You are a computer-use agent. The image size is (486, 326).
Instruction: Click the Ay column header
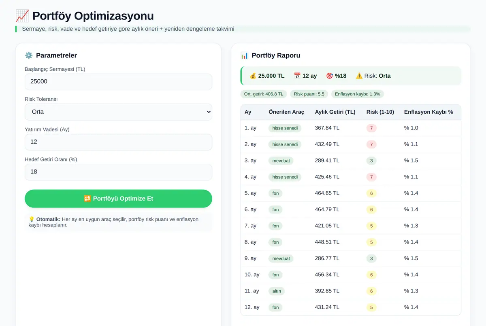coord(248,112)
